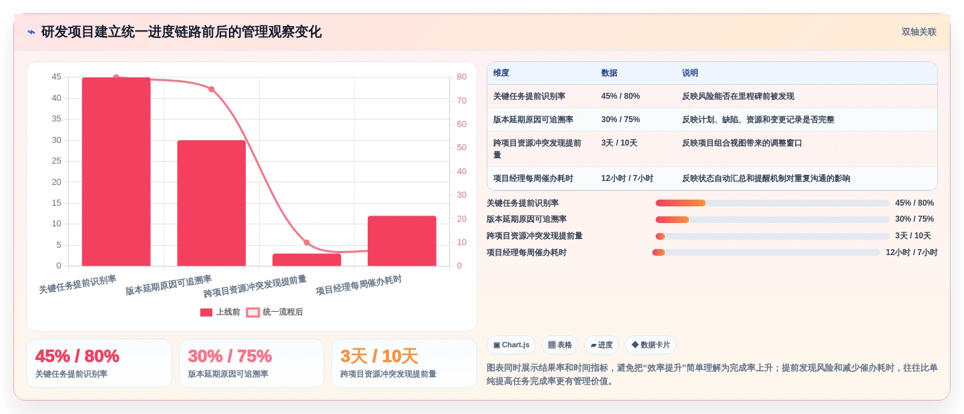
Task: Click the 关键任务提前识别率 chart bar
Action: click(116, 172)
